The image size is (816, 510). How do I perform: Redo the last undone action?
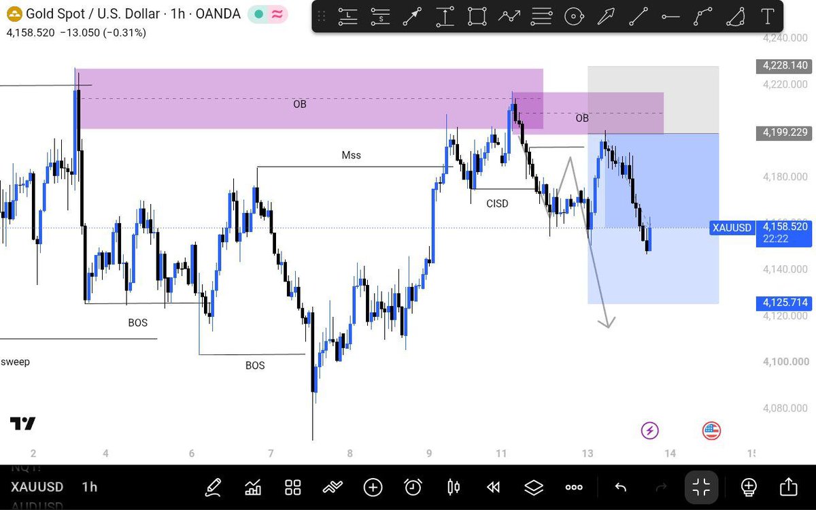click(x=661, y=487)
